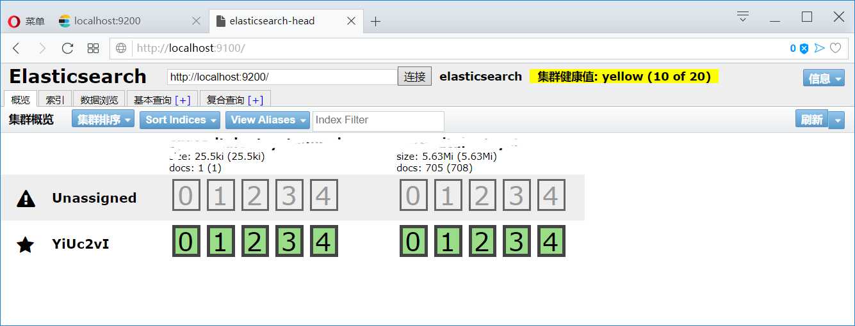The height and width of the screenshot is (326, 855).
Task: Open the Sort Indices dropdown
Action: coord(180,120)
